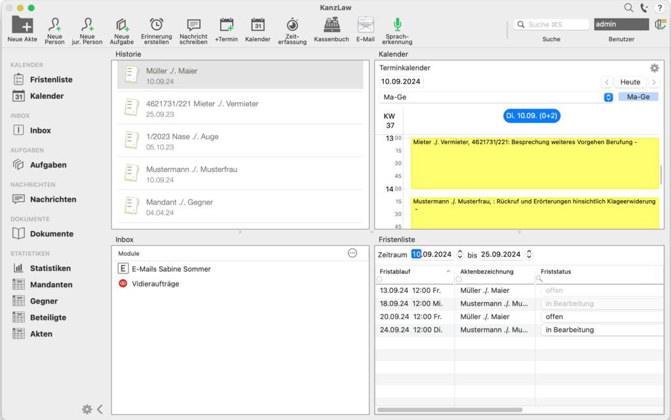
Task: Click the magnifier icon in title bar
Action: (628, 7)
